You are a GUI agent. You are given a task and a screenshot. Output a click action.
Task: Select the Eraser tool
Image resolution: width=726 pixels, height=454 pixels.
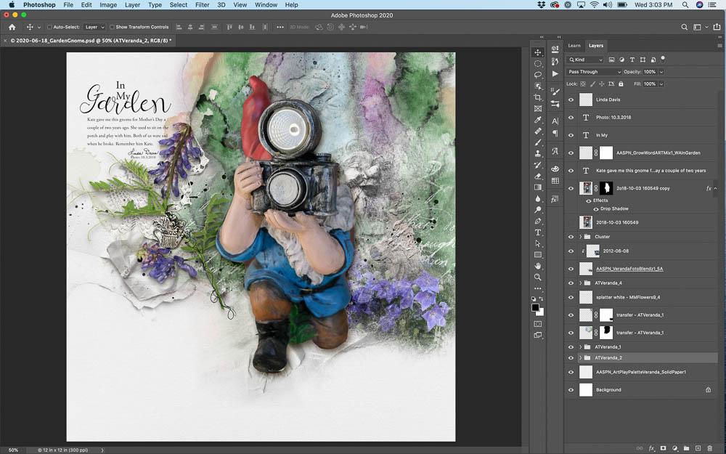(537, 176)
